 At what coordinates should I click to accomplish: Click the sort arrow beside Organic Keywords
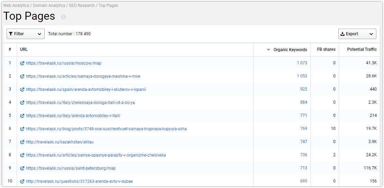point(268,50)
